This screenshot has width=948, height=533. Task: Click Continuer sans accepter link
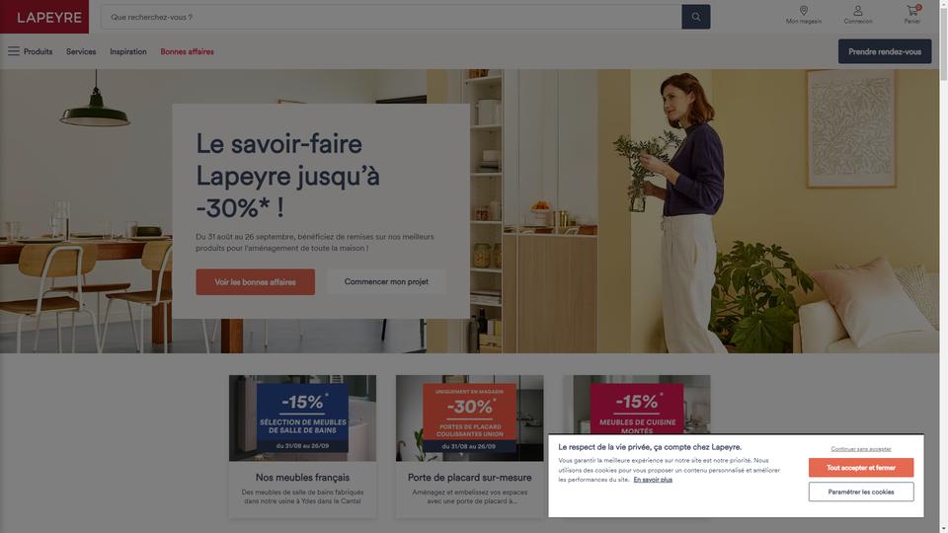point(861,449)
